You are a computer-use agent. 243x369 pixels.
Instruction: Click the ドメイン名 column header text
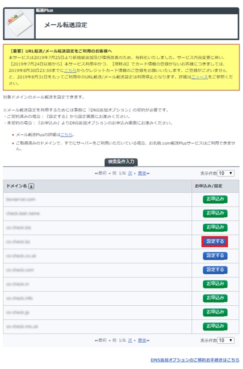(16, 186)
